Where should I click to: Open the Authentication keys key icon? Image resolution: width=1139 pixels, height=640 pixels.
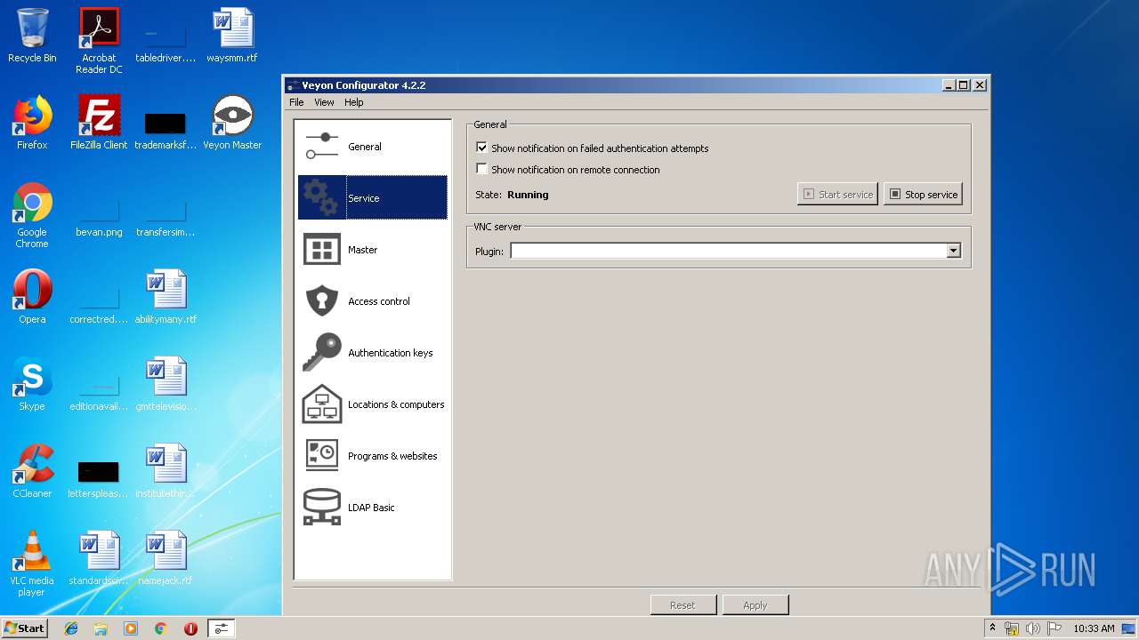click(x=322, y=352)
